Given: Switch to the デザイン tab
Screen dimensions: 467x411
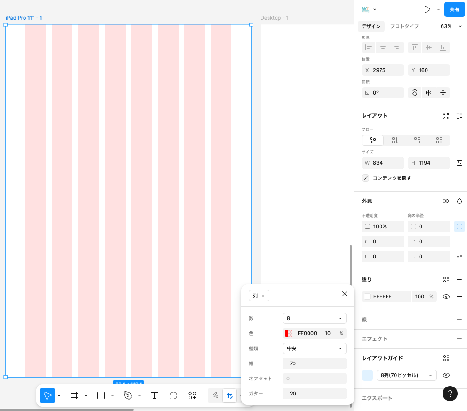Looking at the screenshot, I should coord(371,26).
